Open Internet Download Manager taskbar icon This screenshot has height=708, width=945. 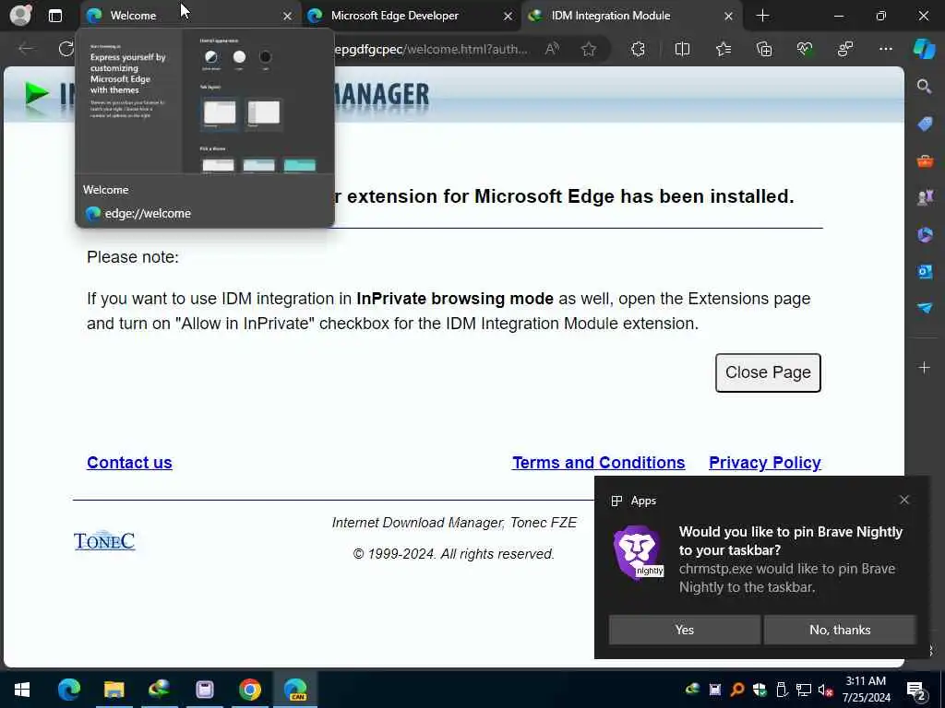159,690
